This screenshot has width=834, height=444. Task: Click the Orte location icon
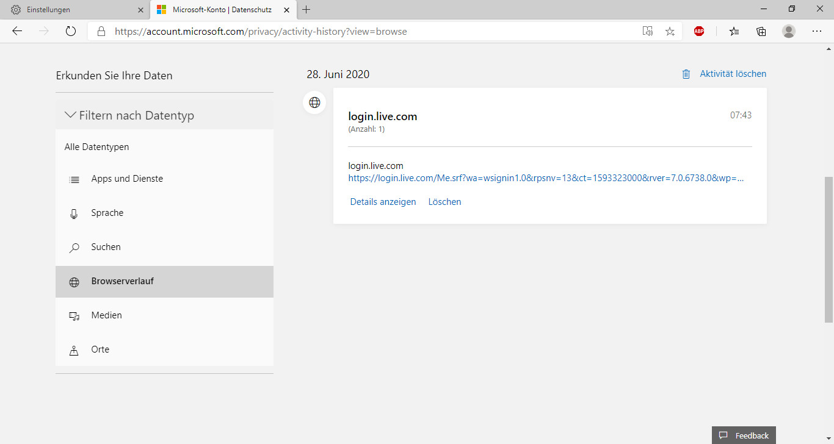74,351
